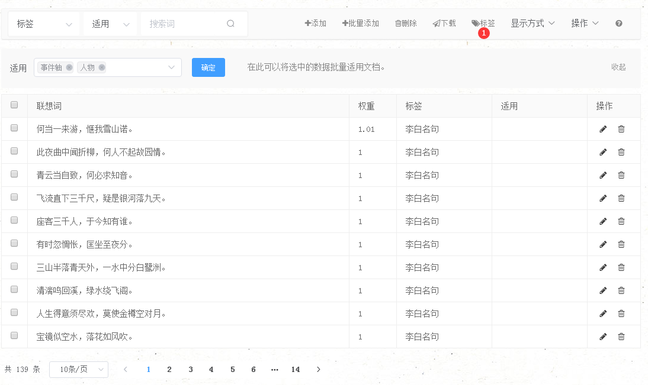
Task: Click the 标签 toolbar button with tag icon
Action: click(x=483, y=24)
